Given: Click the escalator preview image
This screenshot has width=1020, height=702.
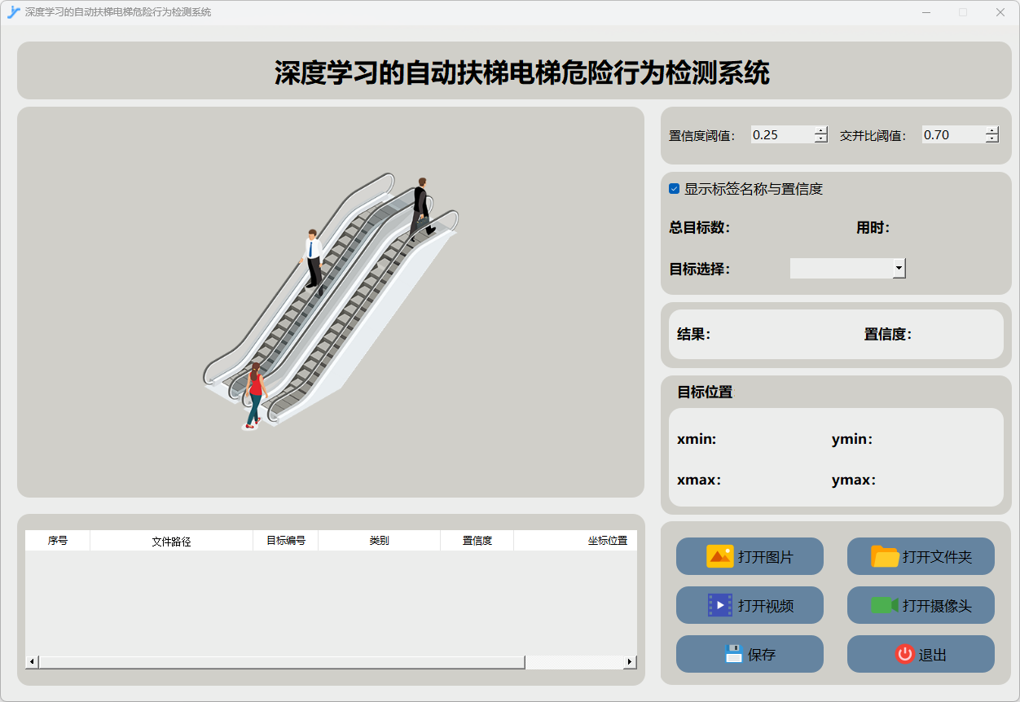Looking at the screenshot, I should point(330,301).
